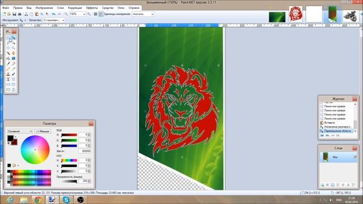Toggle the pixel grid button
This screenshot has height=204, width=363.
(x=95, y=14)
